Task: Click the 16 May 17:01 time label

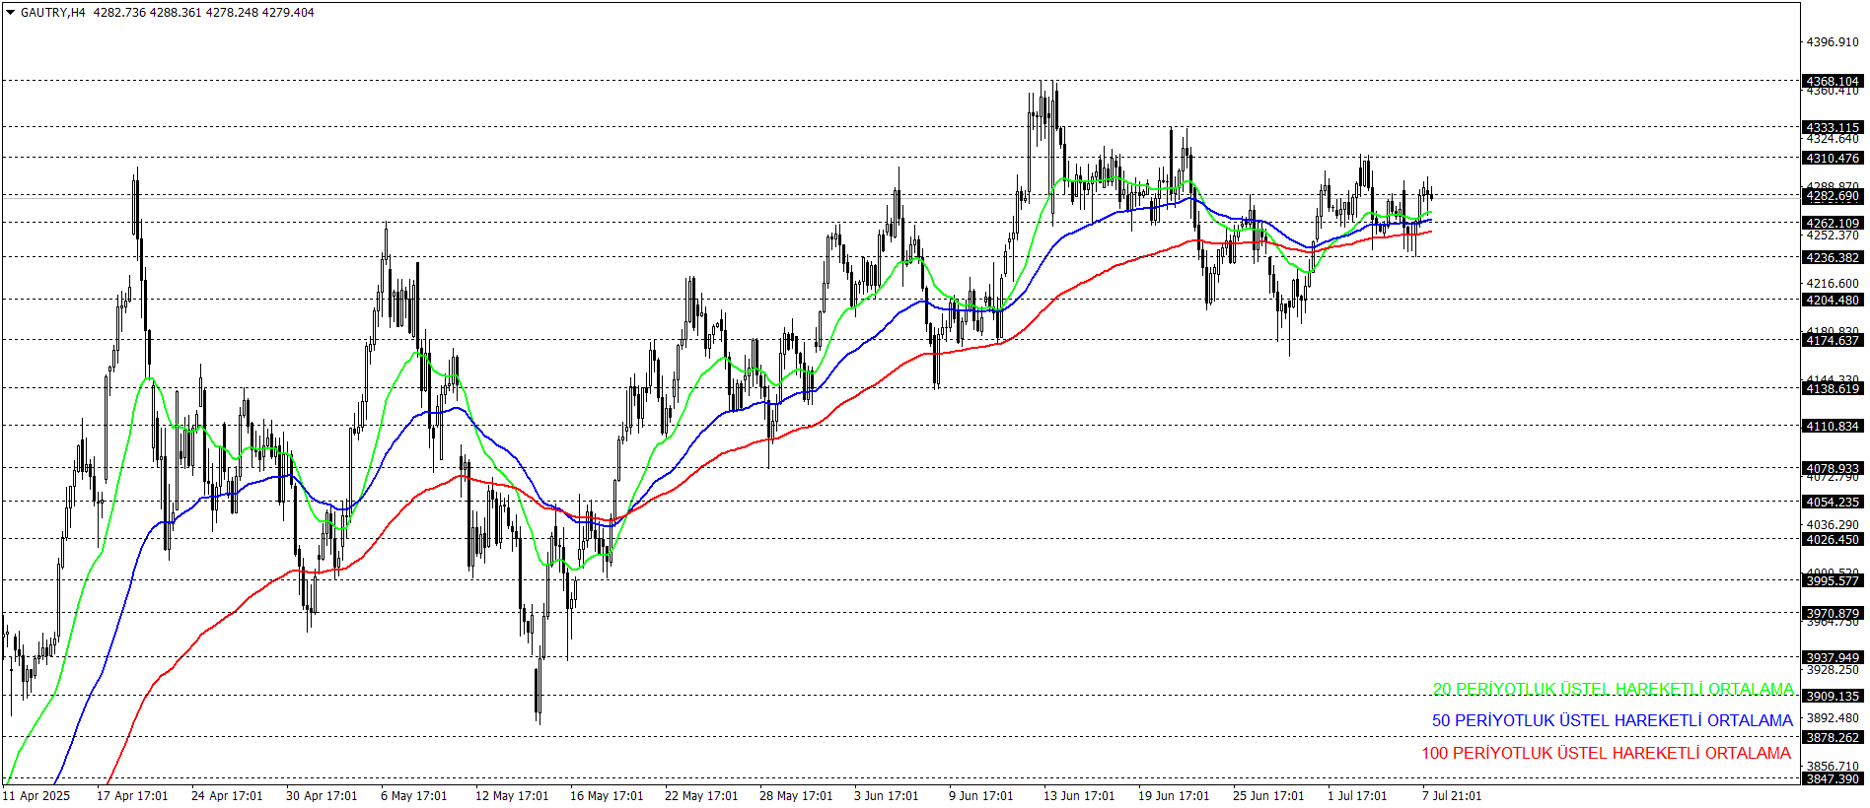Action: coord(607,796)
